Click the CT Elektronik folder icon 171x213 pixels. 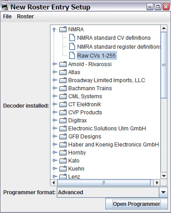point(63,104)
